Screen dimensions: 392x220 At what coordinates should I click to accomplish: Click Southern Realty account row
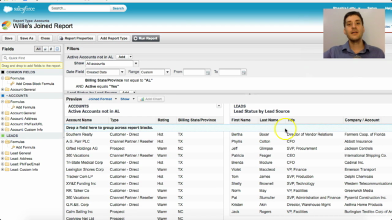pos(144,134)
